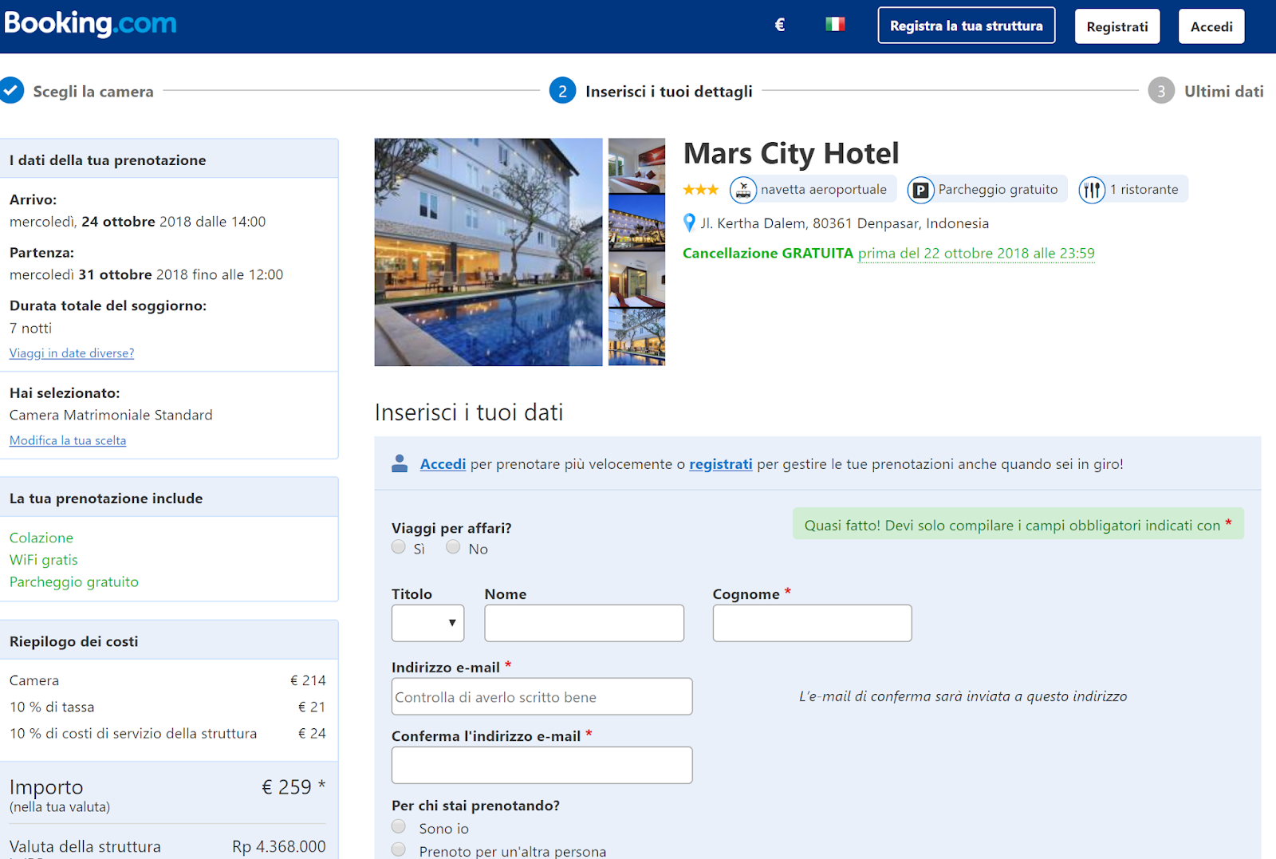The height and width of the screenshot is (859, 1276).
Task: Click Registra la tua struttura button
Action: click(967, 26)
